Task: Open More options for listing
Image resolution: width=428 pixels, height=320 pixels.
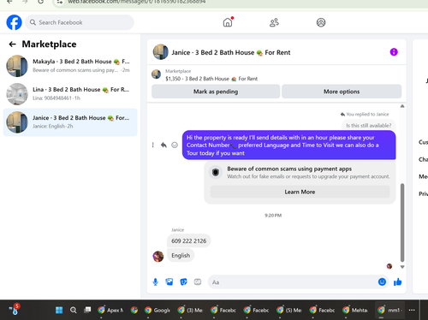Action: [x=342, y=92]
